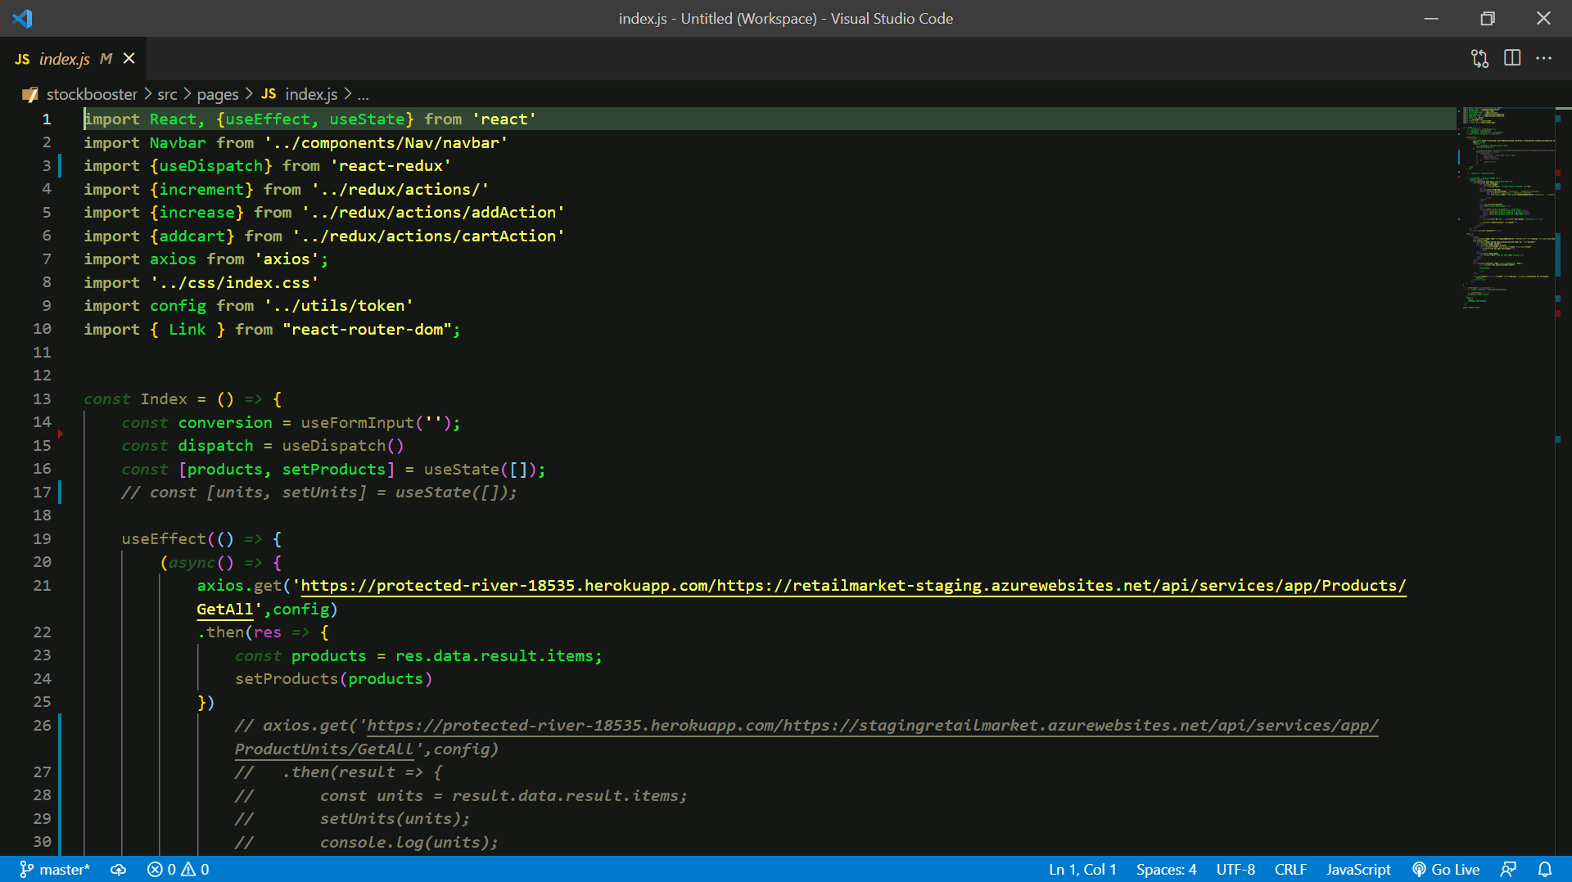
Task: Click '../css/index.css' string on line 8
Action: pos(234,282)
